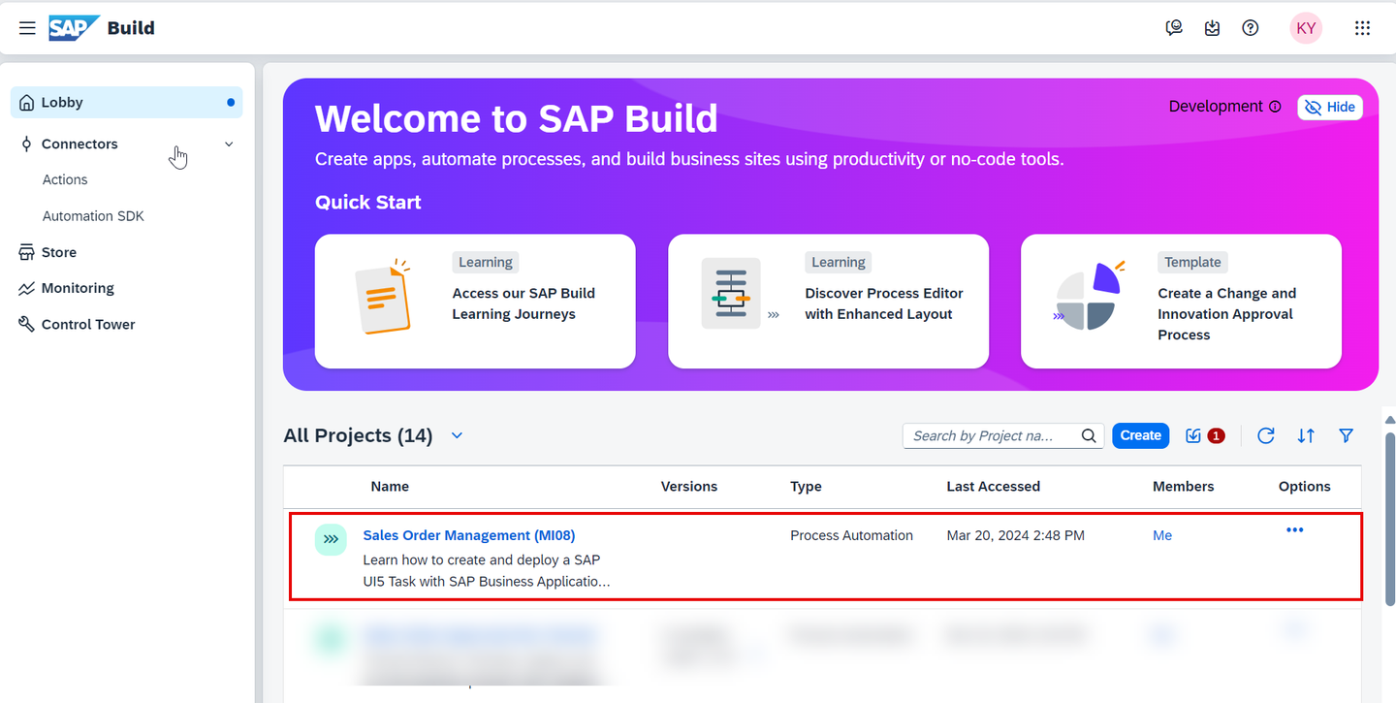Image resolution: width=1396 pixels, height=703 pixels.
Task: Click the Last Accessed column header
Action: click(x=993, y=487)
